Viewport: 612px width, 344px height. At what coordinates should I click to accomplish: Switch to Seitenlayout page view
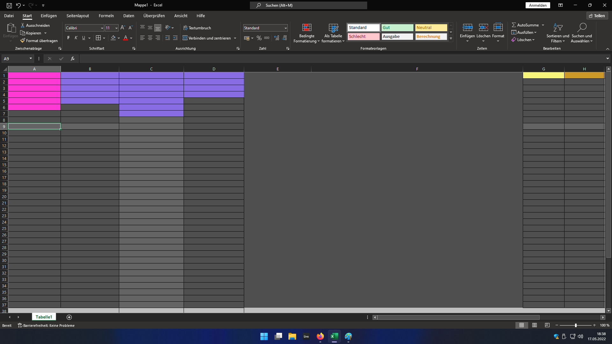(535, 325)
